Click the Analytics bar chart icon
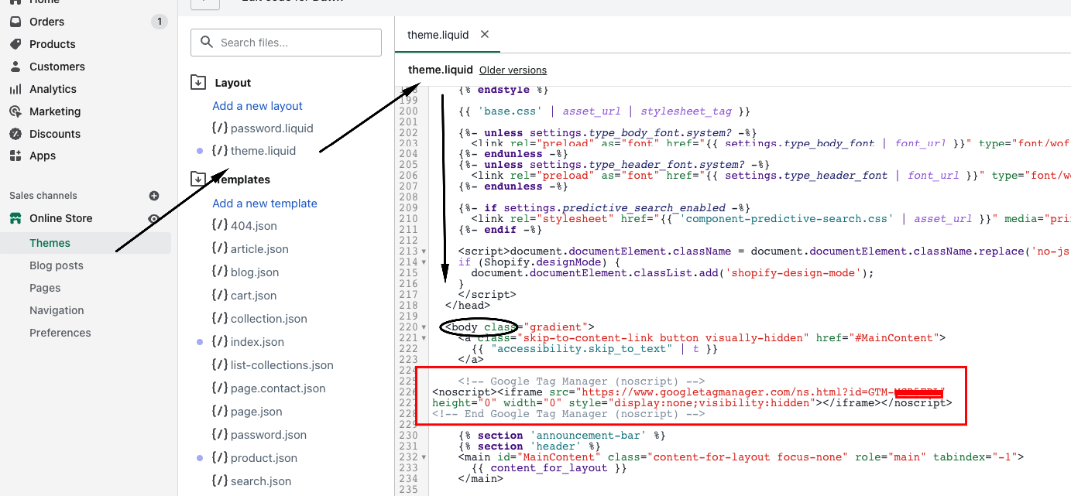This screenshot has height=496, width=1071. [15, 89]
